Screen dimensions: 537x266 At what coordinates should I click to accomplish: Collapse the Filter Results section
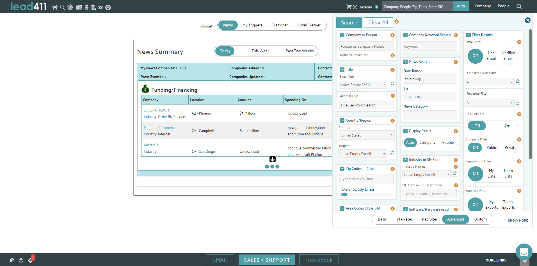pyautogui.click(x=469, y=35)
